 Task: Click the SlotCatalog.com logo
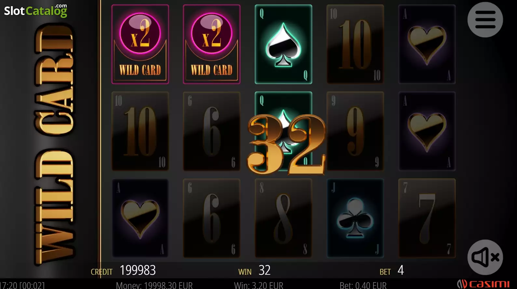click(x=35, y=10)
